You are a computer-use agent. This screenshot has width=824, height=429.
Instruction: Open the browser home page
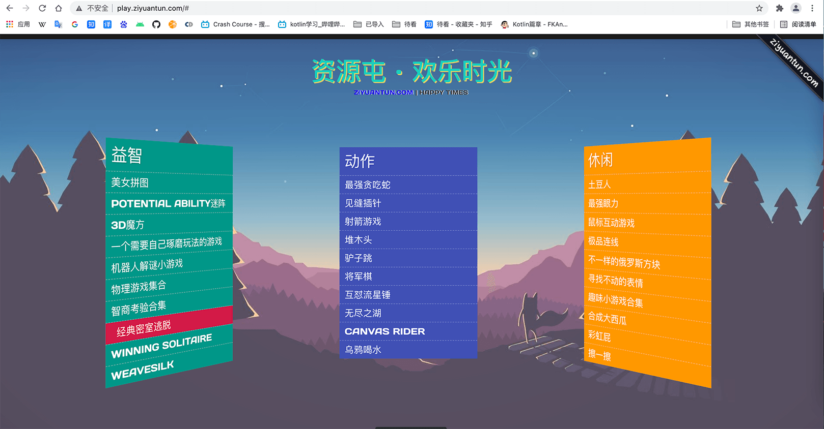(59, 8)
